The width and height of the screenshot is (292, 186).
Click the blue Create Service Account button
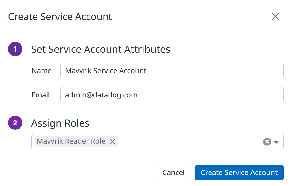pos(239,172)
